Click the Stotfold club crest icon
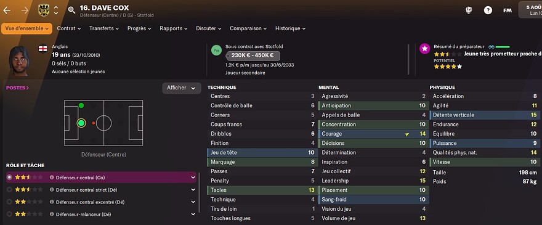 44,10
